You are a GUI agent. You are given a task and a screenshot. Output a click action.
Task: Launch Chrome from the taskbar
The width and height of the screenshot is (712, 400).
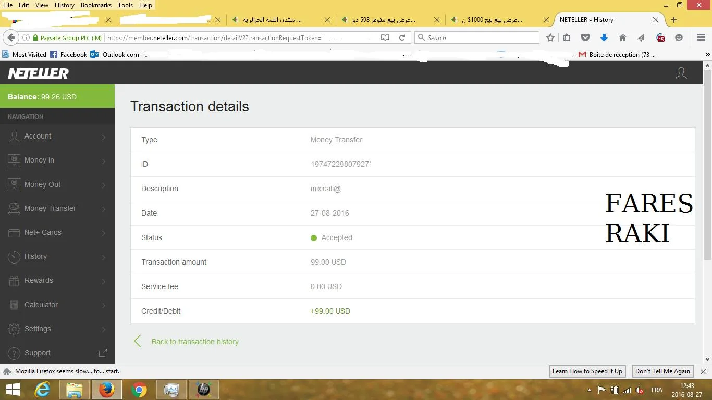[139, 390]
